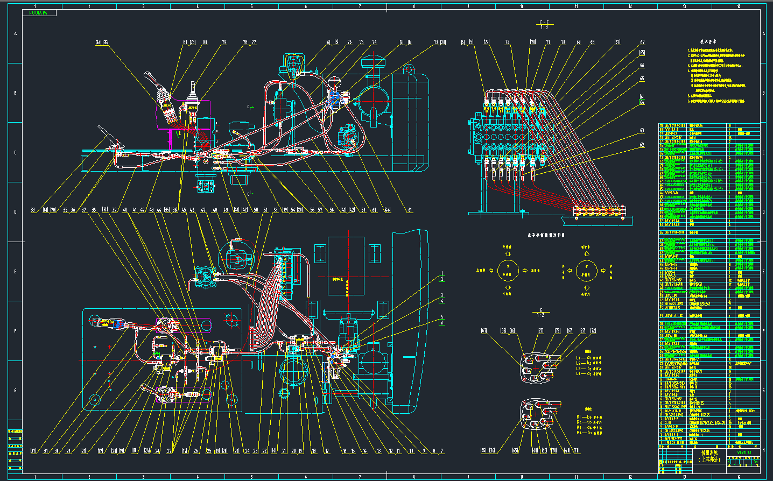Click the down arrow below right joystick circle
Screen dimensions: 773x481
tap(586, 287)
